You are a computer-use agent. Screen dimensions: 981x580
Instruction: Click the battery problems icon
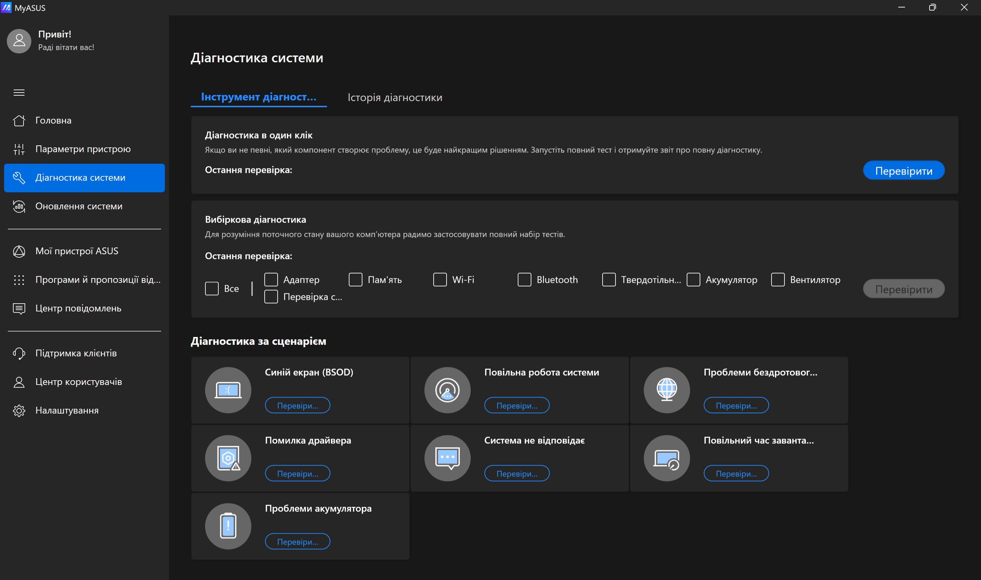[228, 526]
